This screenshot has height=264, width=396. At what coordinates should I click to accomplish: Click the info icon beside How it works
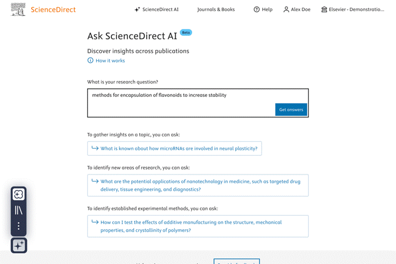tap(91, 60)
